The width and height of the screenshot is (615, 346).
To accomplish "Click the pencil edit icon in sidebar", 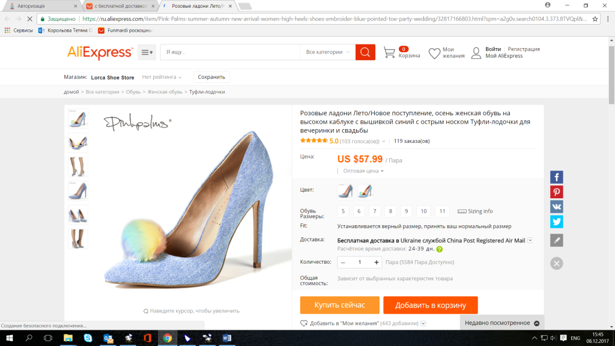I will coord(557,240).
